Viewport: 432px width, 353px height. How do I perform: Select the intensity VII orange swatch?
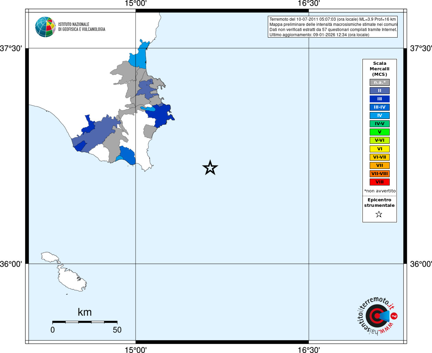pos(380,165)
